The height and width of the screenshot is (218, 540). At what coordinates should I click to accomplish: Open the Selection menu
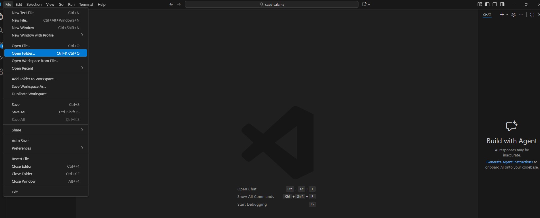point(34,4)
